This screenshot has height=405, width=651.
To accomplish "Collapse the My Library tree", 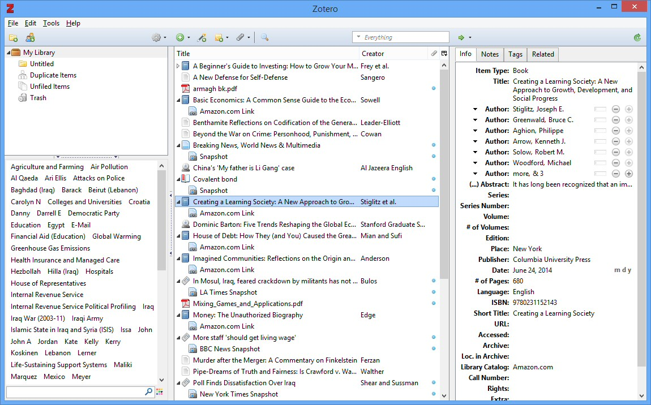I will [x=8, y=53].
